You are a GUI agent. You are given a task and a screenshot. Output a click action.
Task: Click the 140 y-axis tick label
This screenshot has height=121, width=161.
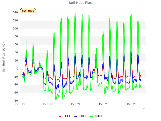[x=15, y=12]
